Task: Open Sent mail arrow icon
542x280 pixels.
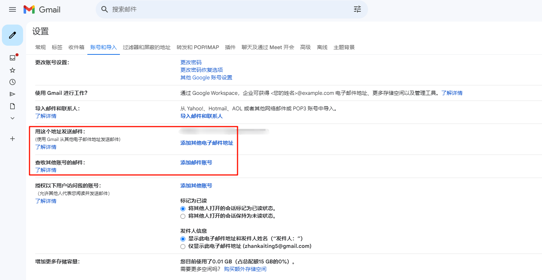Action: (12, 94)
